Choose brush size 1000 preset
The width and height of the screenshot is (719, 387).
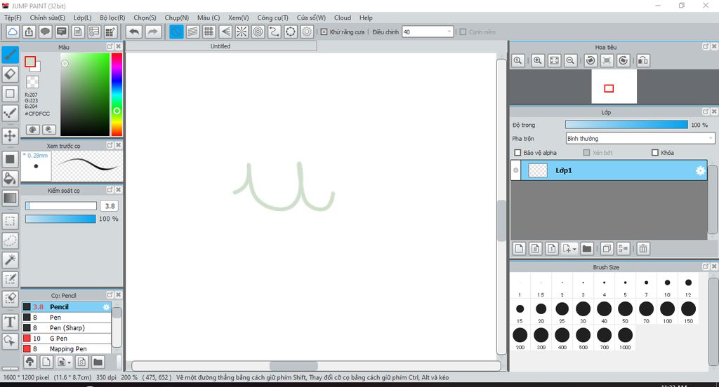[x=625, y=337]
